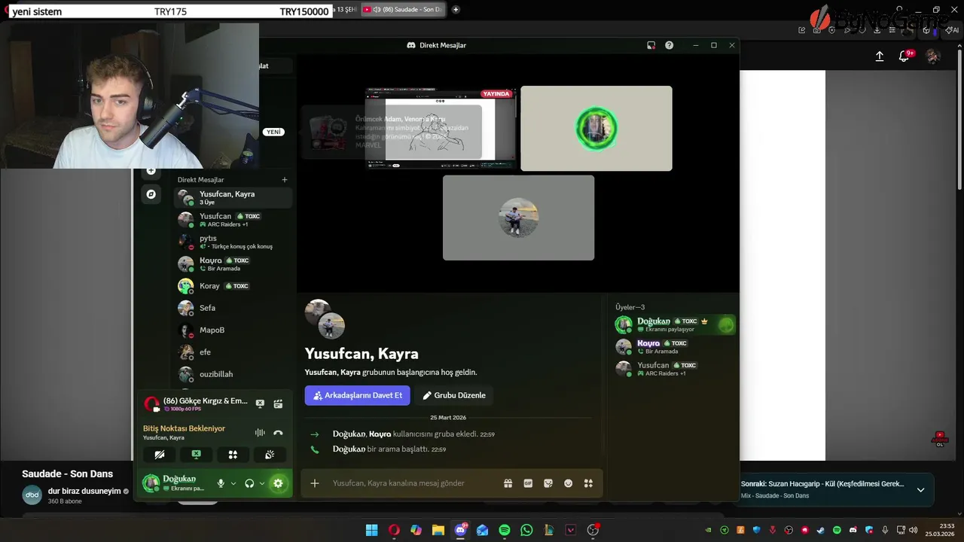
Task: Open the GIF picker
Action: pos(528,483)
